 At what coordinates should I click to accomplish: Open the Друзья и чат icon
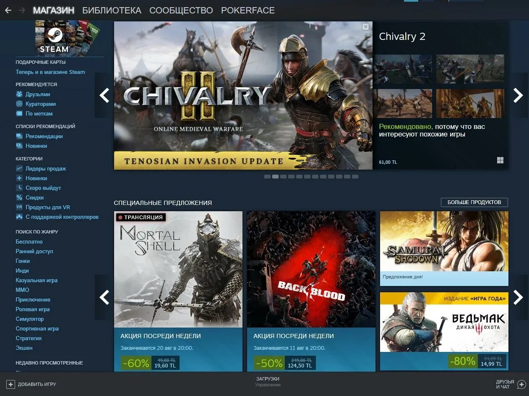tap(521, 384)
